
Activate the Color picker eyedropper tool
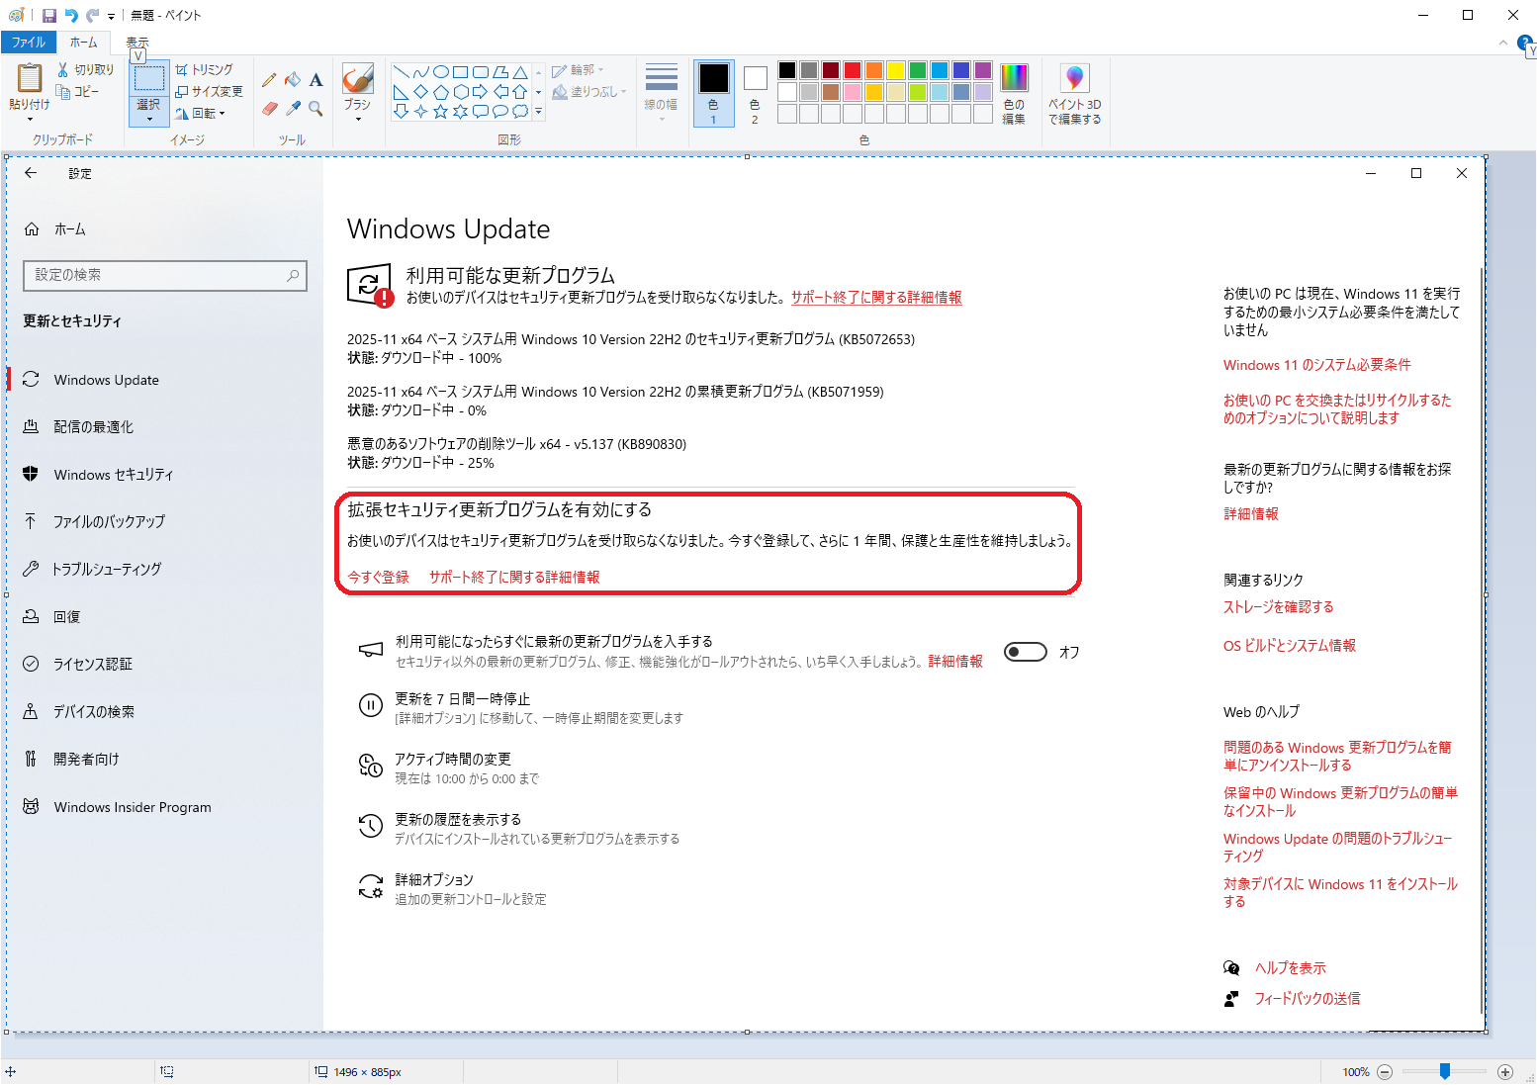(x=293, y=108)
